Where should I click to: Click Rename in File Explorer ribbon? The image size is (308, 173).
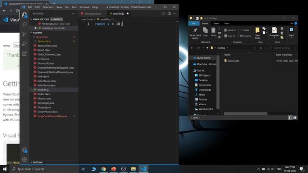point(245,36)
